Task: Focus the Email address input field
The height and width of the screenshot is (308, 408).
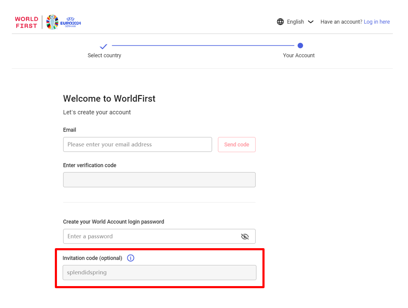Action: [138, 145]
